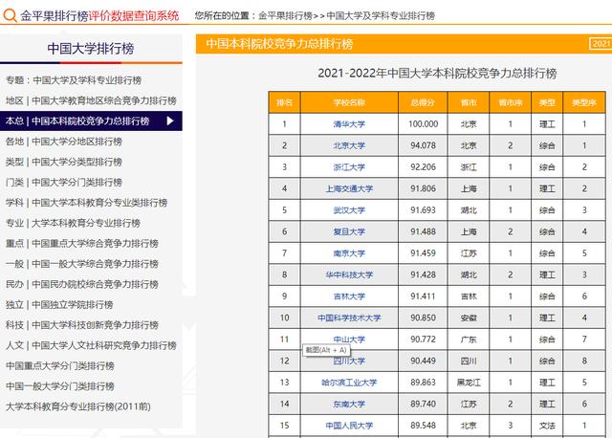Open 门类 | 中国大学分门类排行榜

point(64,182)
